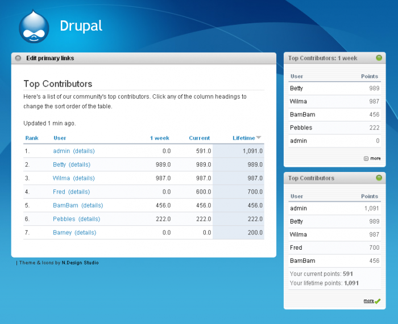Click the green dot on the lower Top Contributors block
This screenshot has width=398, height=324.
(x=379, y=178)
